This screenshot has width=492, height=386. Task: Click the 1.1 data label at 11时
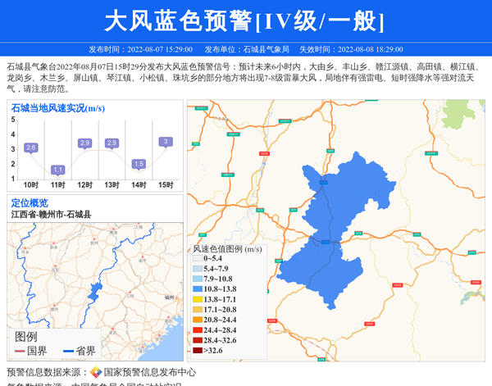(57, 170)
